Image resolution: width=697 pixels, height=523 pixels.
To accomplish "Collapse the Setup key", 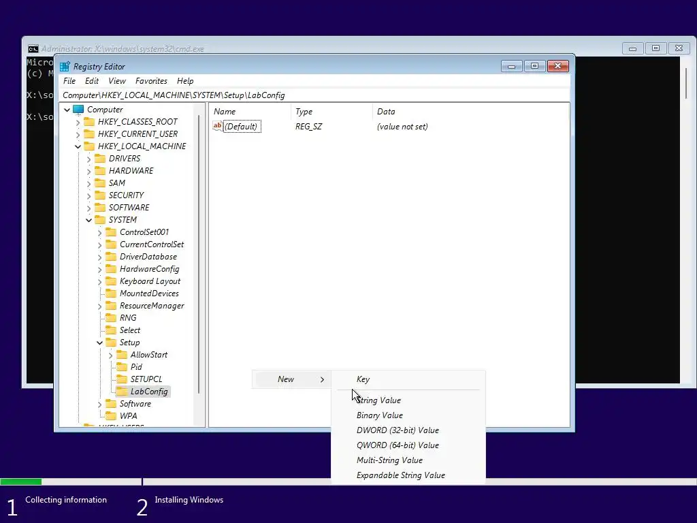I will [99, 343].
